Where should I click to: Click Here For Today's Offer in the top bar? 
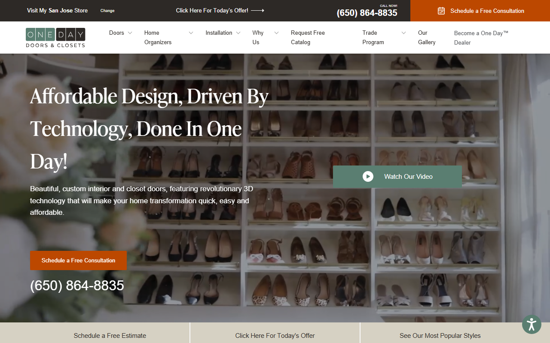pos(212,10)
